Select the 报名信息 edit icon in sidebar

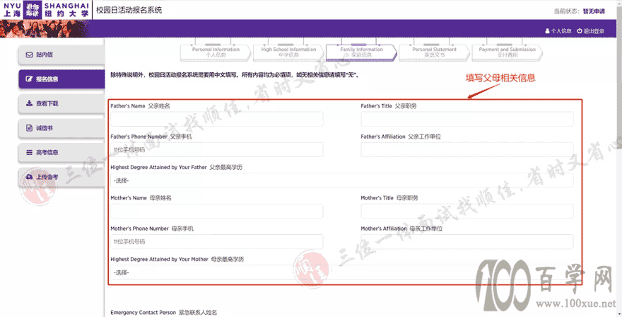[x=29, y=79]
